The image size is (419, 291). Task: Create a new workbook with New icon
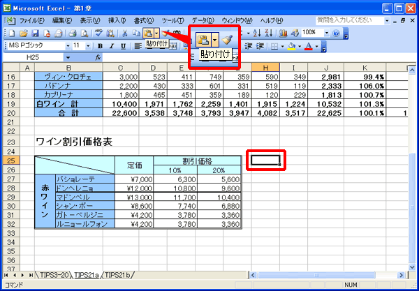point(11,33)
